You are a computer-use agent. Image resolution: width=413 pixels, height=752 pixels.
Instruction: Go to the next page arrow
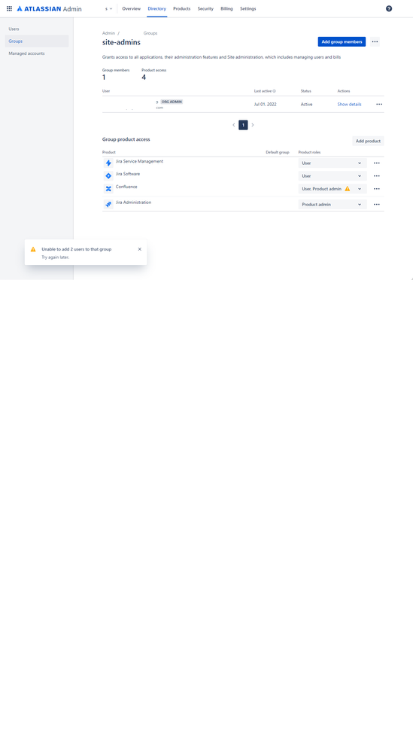click(x=253, y=125)
